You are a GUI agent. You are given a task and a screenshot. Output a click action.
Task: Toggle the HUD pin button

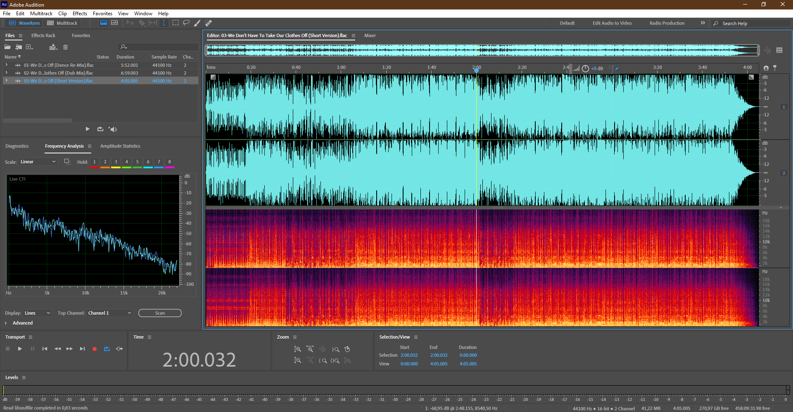[x=616, y=68]
